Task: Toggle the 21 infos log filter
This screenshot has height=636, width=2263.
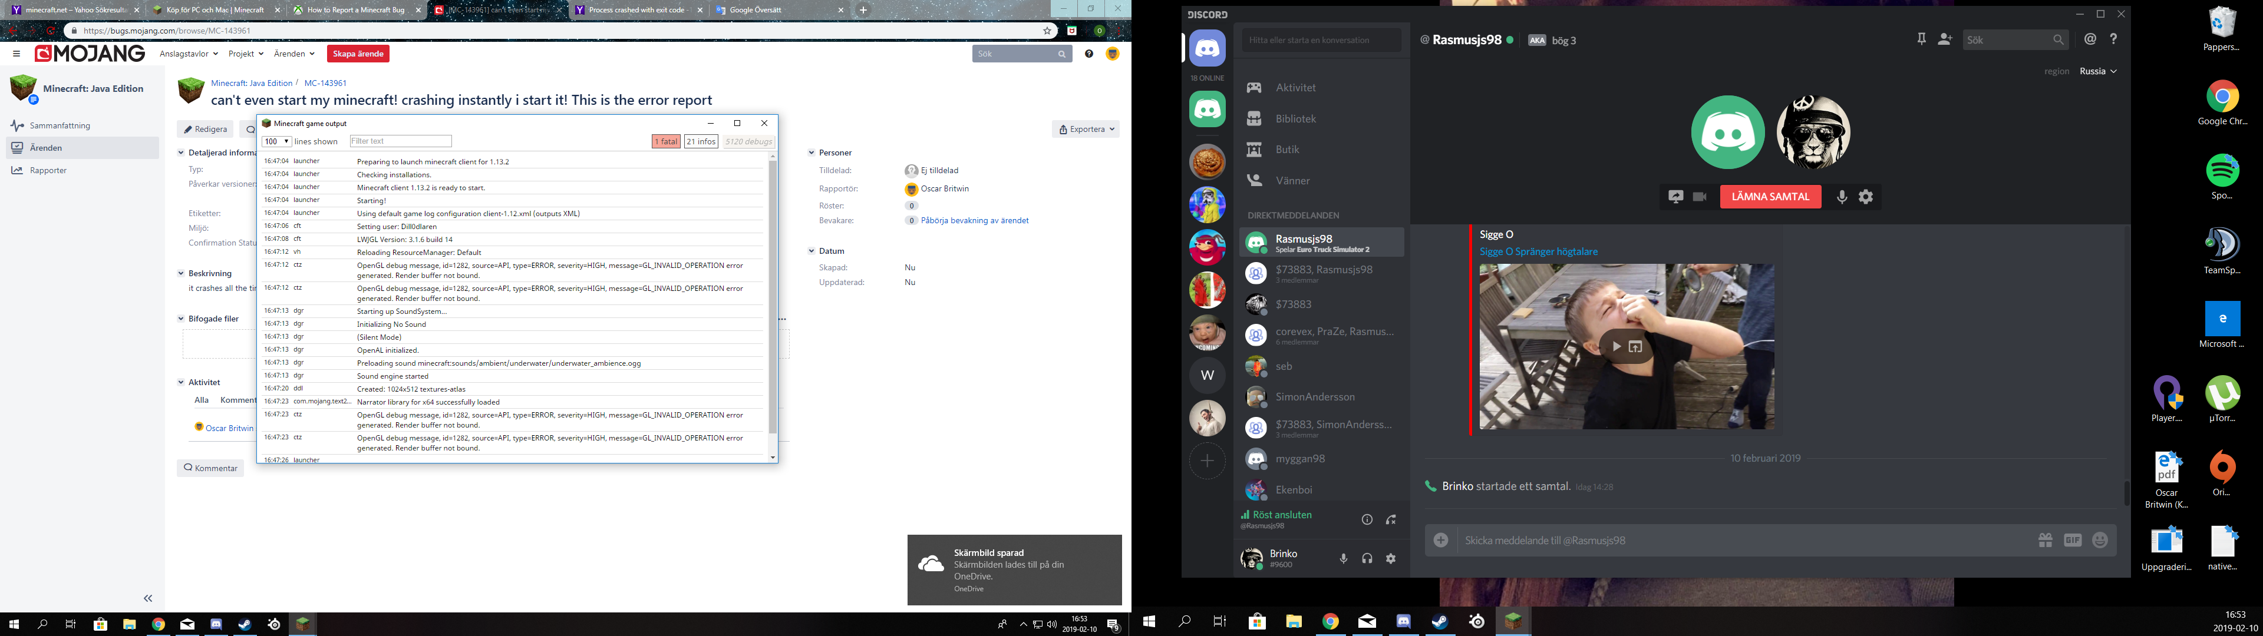Action: point(701,141)
